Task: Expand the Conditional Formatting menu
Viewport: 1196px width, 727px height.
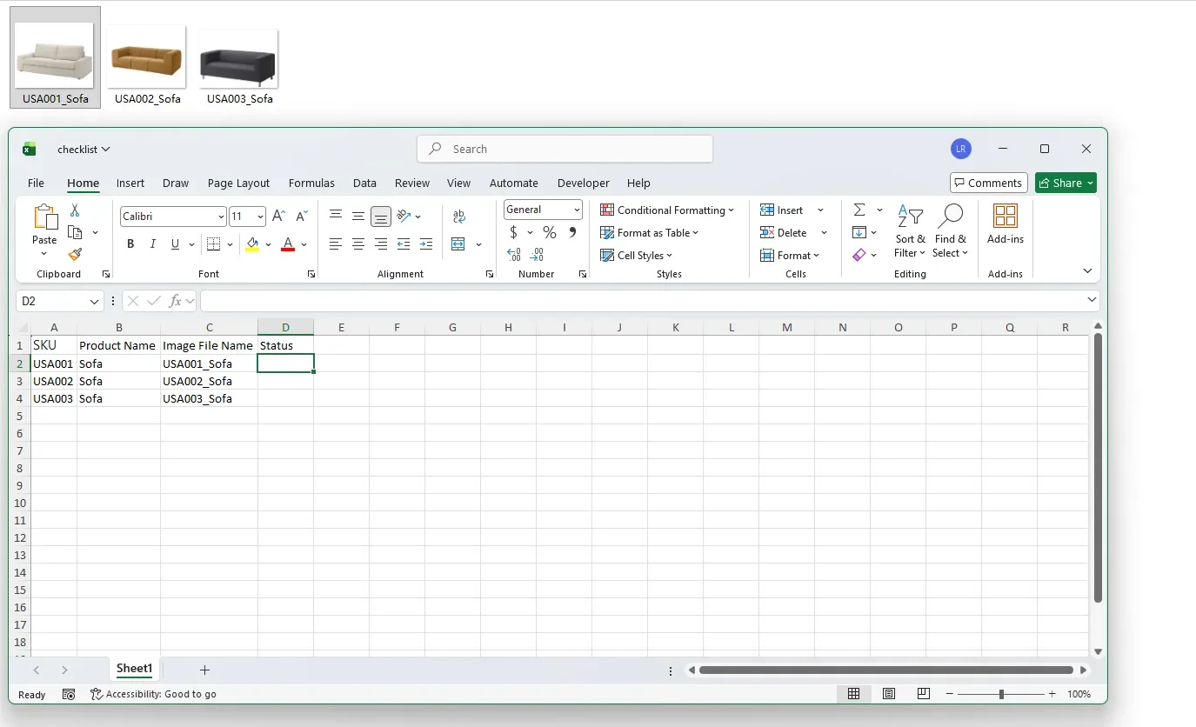Action: point(667,210)
